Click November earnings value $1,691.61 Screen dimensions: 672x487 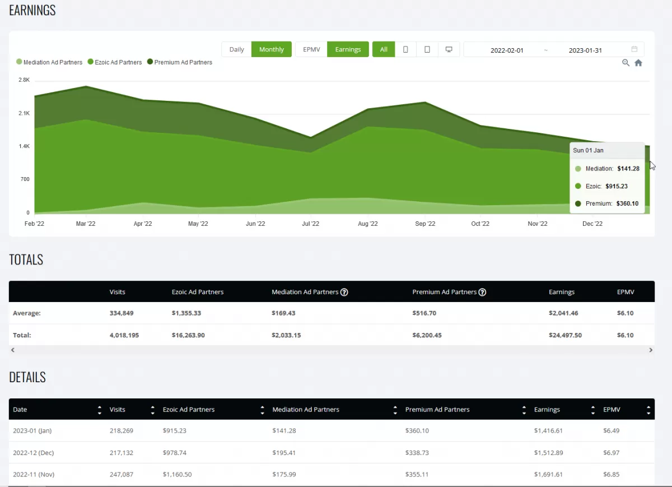549,474
